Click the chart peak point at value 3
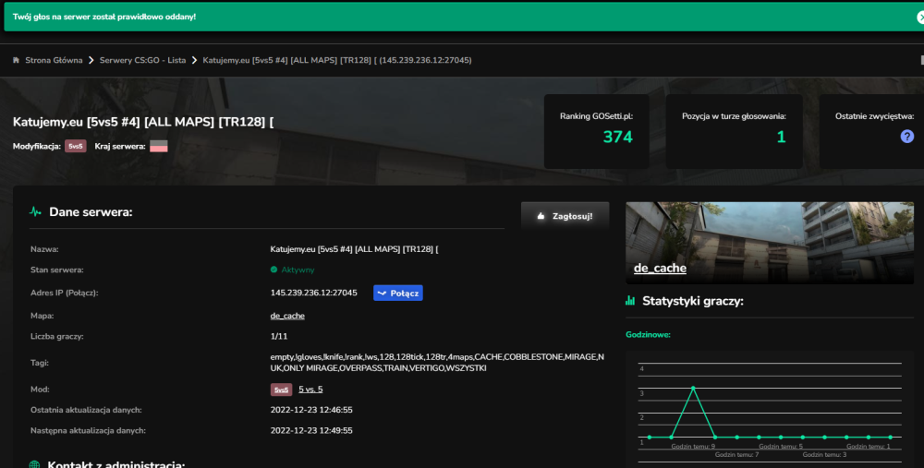Viewport: 924px width, 468px height. tap(693, 388)
